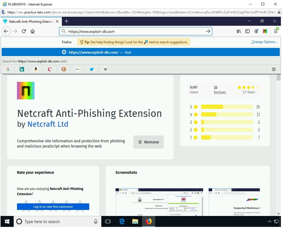
Task: Search with the DuckDuckGo engine icon
Action: pyautogui.click(x=64, y=69)
